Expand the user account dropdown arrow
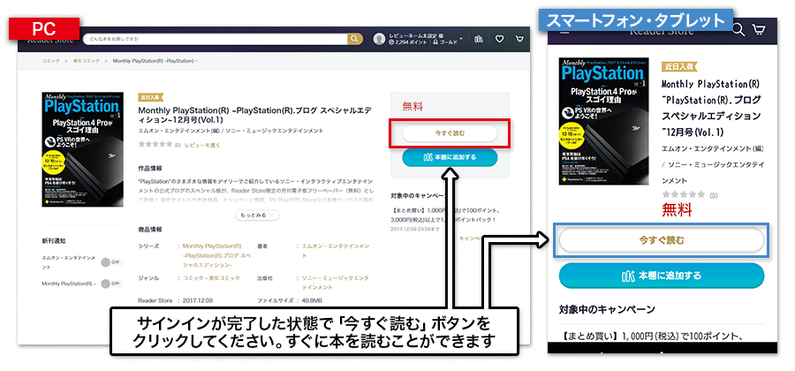Image resolution: width=795 pixels, height=371 pixels. coord(461,39)
